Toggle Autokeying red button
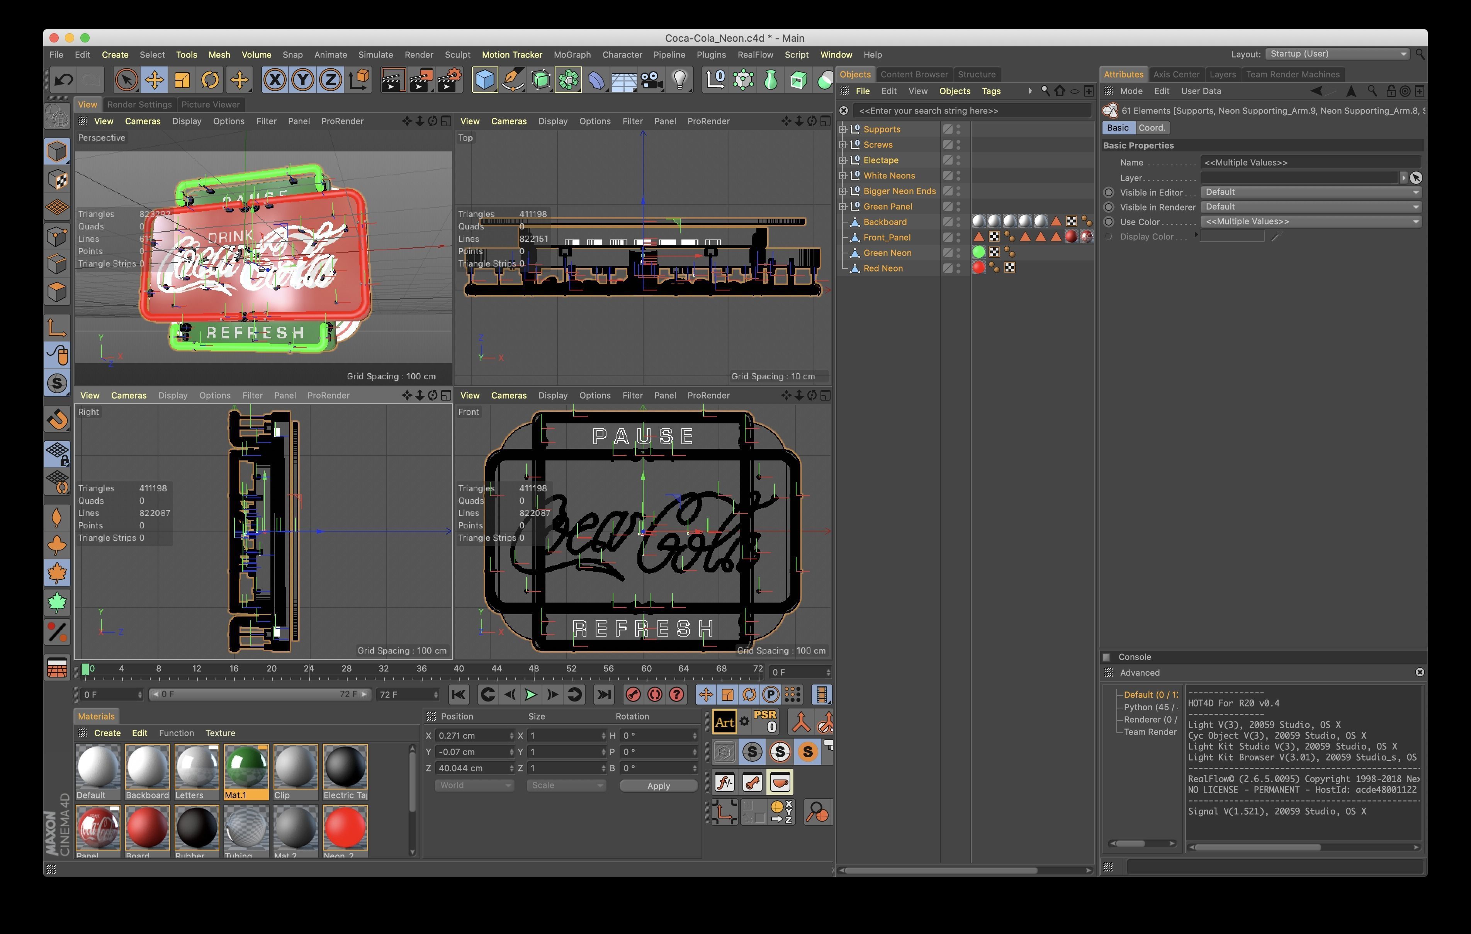Viewport: 1471px width, 934px height. click(655, 695)
